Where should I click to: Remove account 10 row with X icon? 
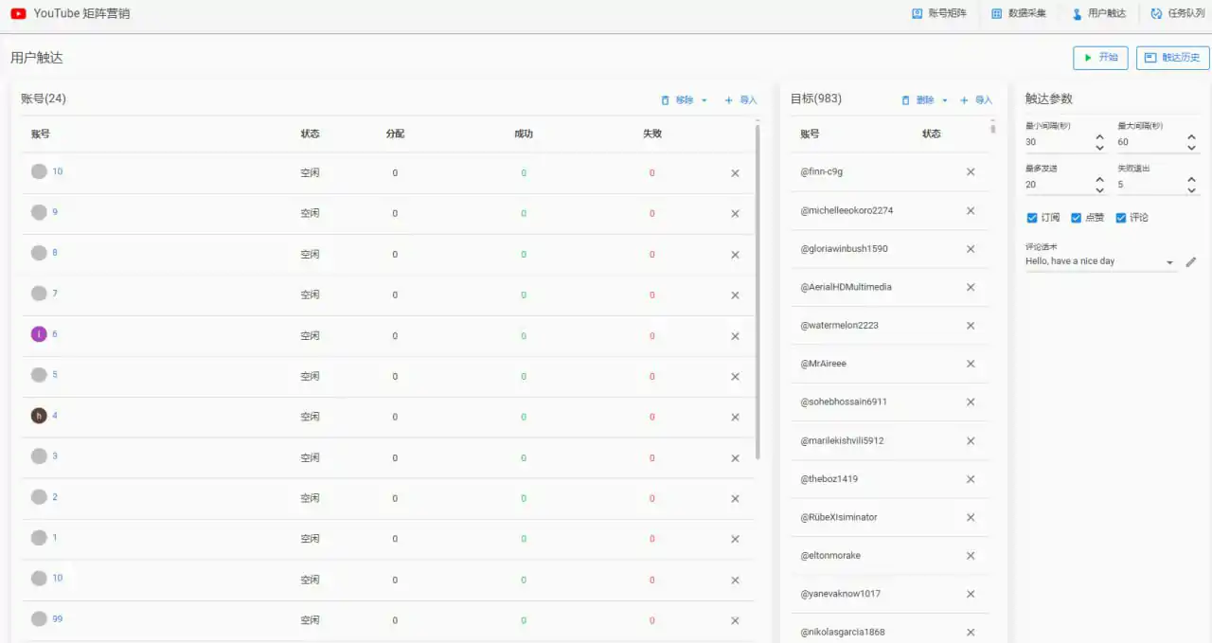(735, 173)
